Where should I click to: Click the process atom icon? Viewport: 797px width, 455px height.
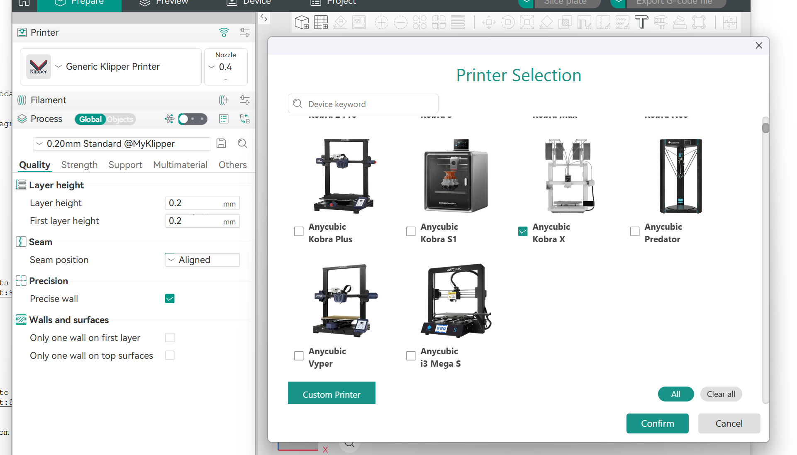pos(170,119)
